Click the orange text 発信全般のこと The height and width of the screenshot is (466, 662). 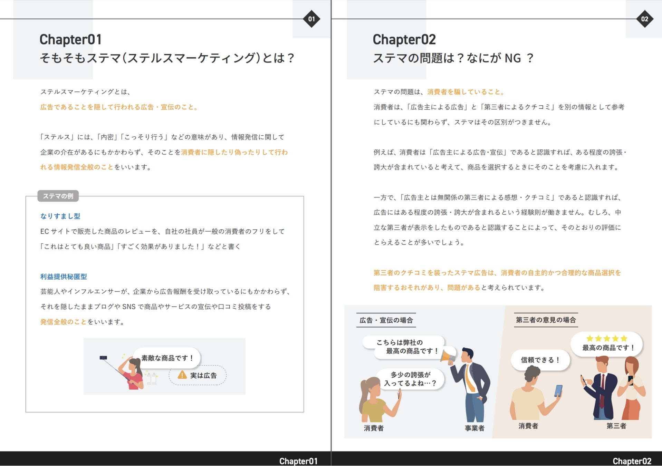[x=63, y=322]
